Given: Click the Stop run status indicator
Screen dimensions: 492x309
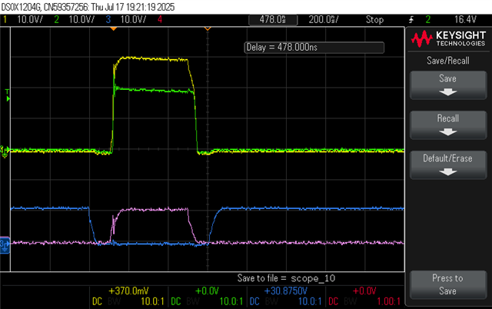Looking at the screenshot, I should 374,20.
